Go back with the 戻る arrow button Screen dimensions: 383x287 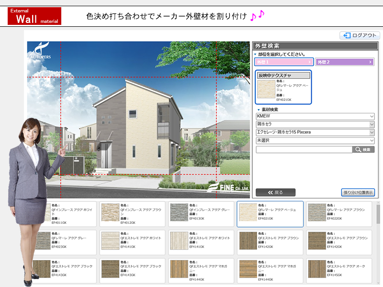(275, 192)
